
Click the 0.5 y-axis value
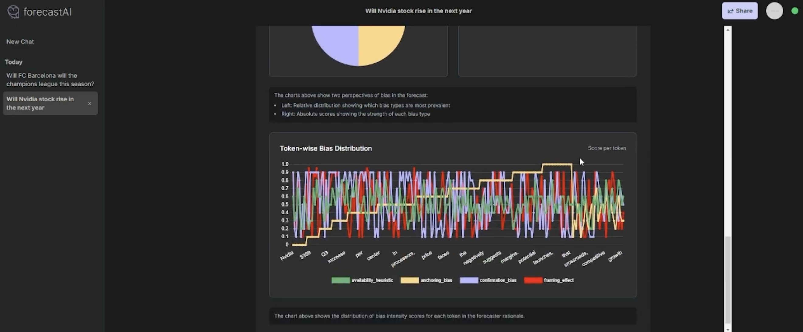[285, 204]
